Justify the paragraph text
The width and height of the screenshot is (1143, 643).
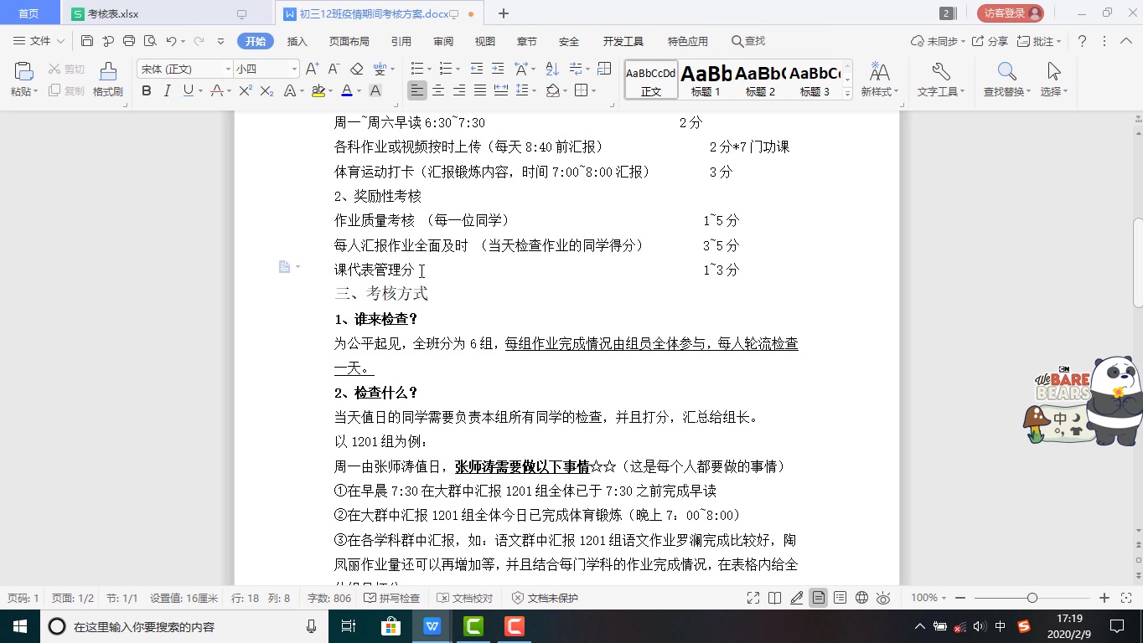480,90
